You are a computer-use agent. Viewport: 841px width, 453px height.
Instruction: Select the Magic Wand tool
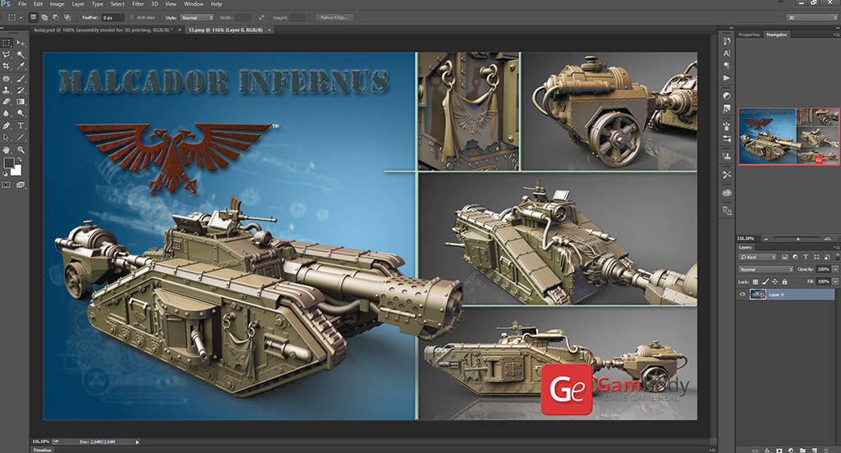(x=21, y=54)
